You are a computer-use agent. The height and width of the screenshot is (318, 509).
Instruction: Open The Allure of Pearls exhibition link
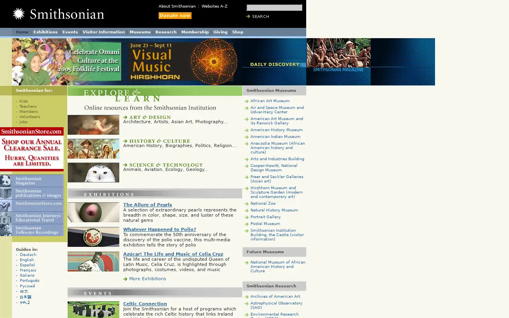(x=148, y=205)
